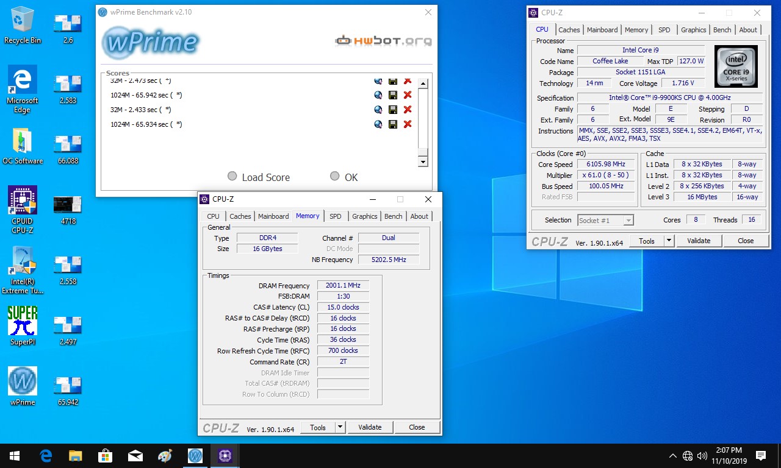
Task: Open File Explorer from the taskbar
Action: pos(75,456)
